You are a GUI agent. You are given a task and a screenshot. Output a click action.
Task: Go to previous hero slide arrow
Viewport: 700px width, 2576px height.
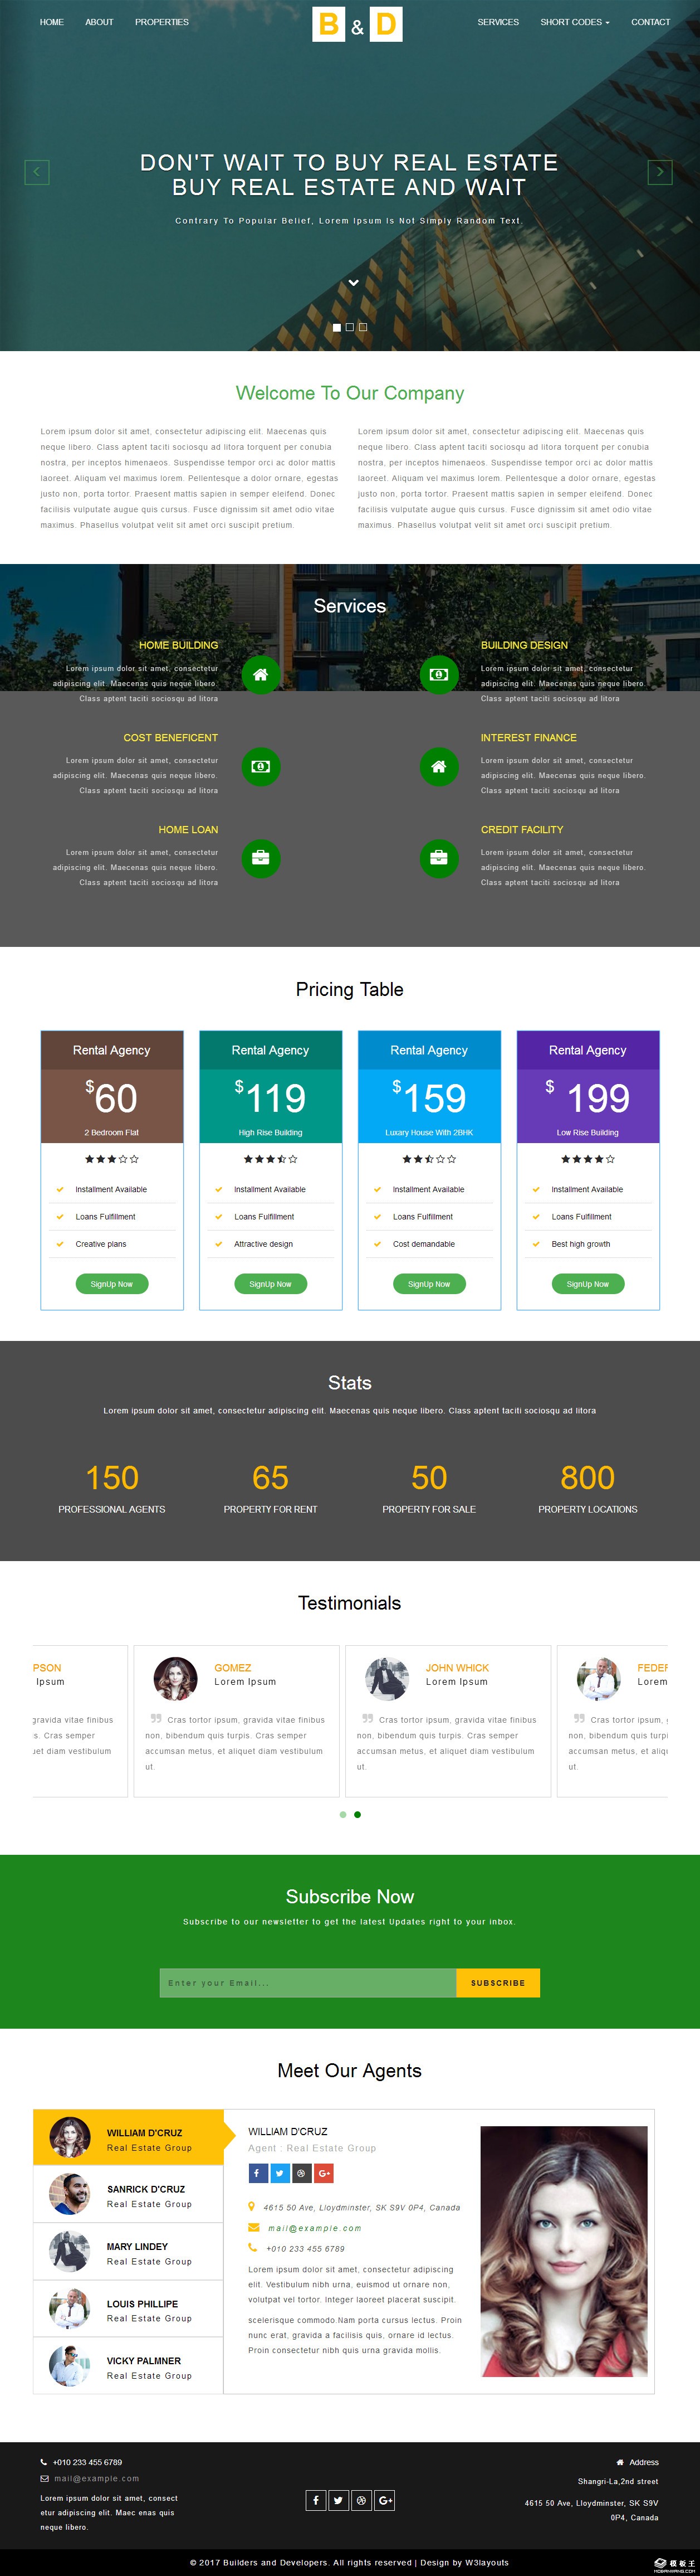point(37,172)
